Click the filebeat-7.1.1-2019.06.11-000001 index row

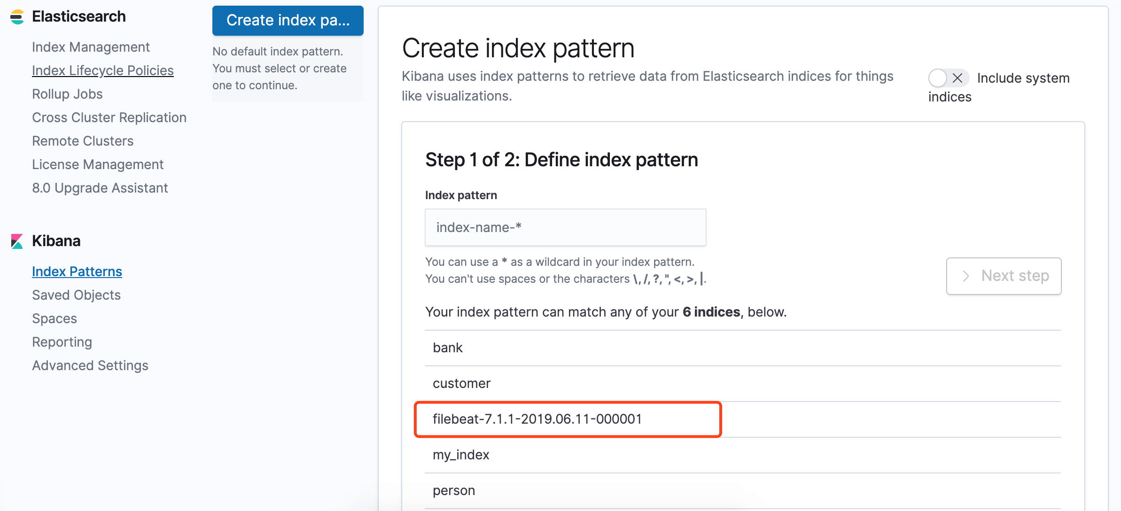pos(537,419)
